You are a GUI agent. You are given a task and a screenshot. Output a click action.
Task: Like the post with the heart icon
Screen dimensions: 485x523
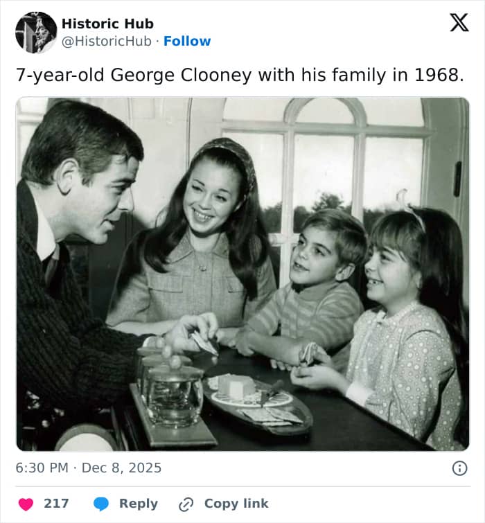pos(26,504)
